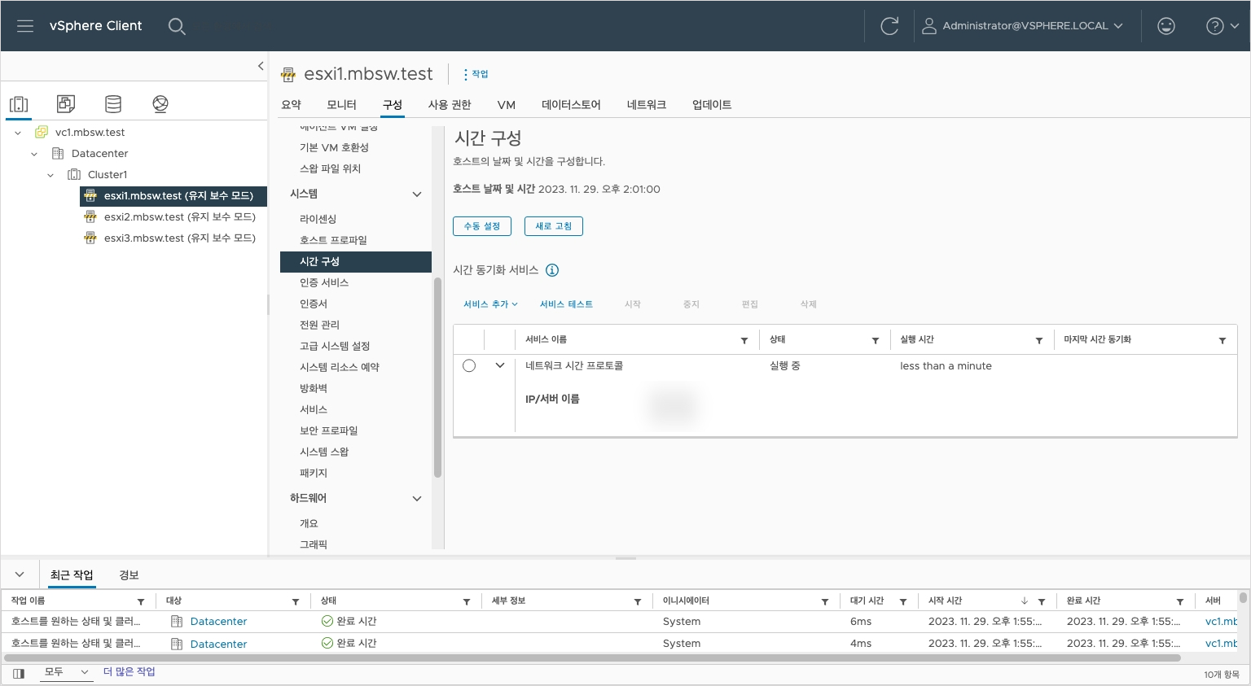1251x686 pixels.
Task: Open the 요약 tab
Action: click(291, 105)
